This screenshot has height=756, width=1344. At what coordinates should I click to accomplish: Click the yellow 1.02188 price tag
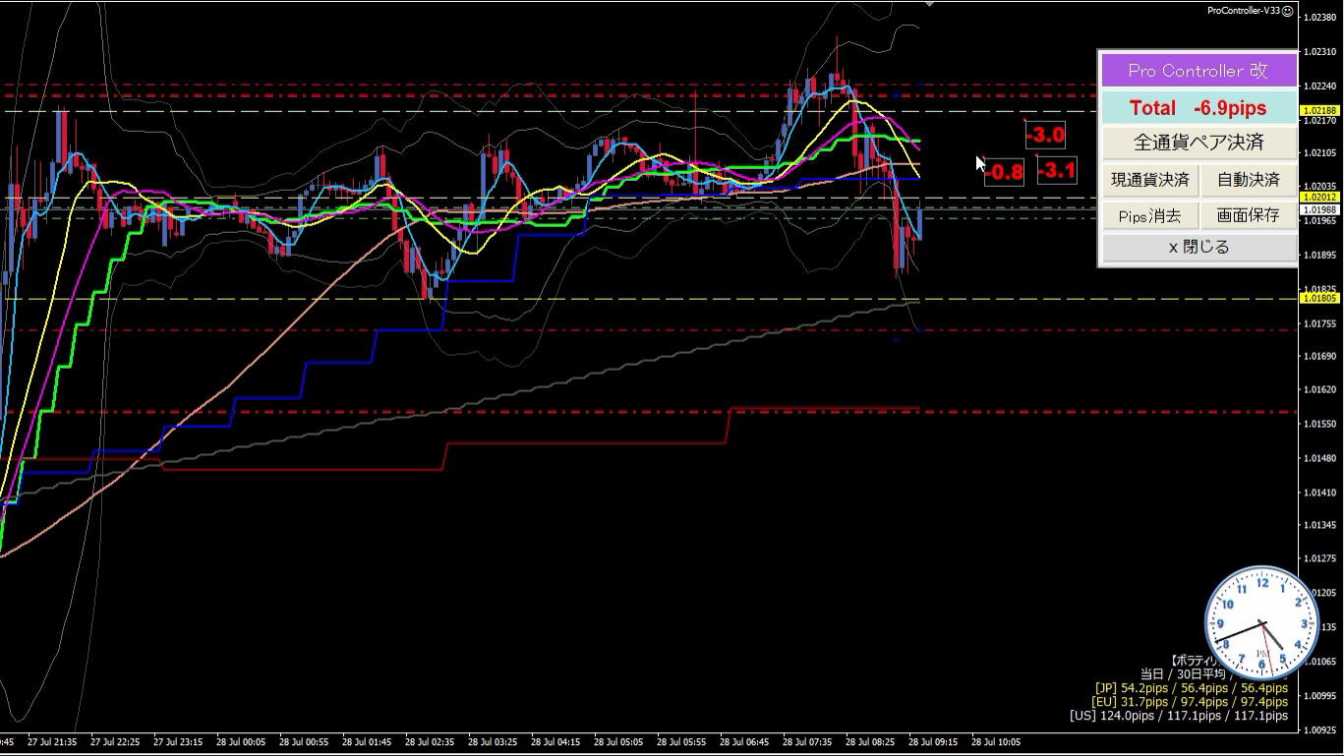click(1318, 111)
